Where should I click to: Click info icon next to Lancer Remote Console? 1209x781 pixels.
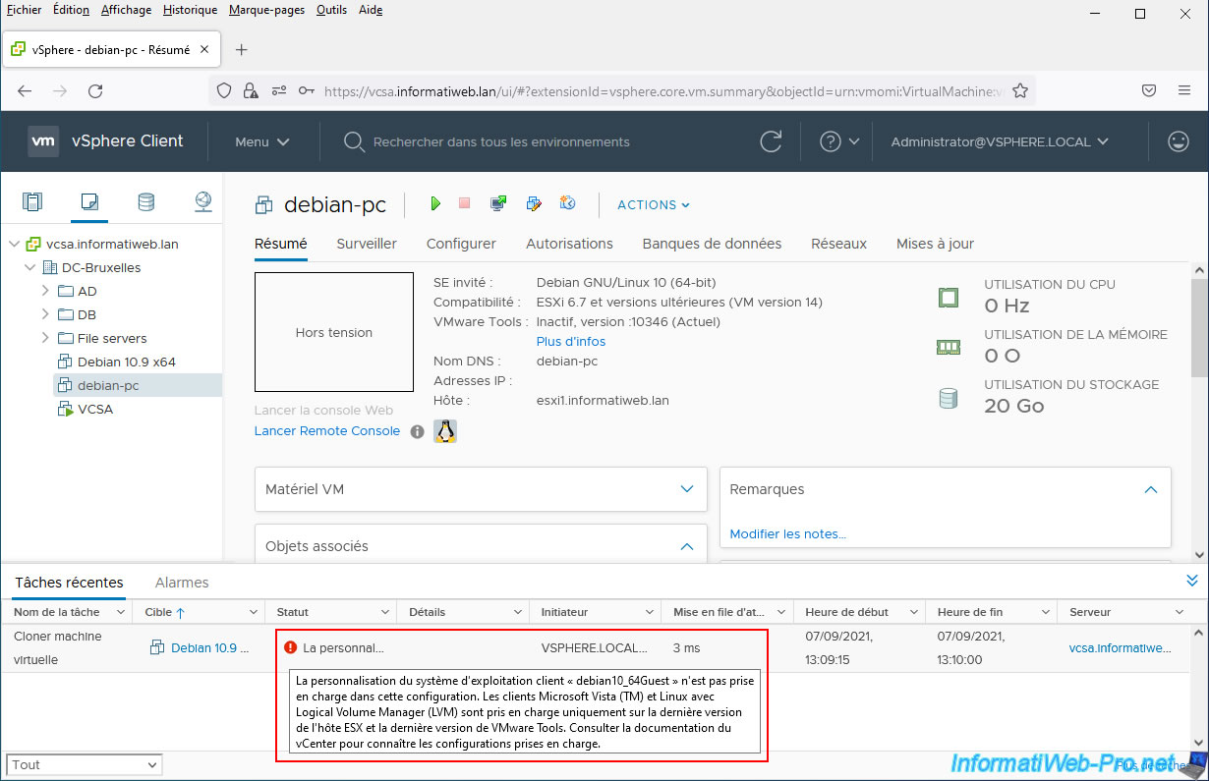pyautogui.click(x=417, y=431)
